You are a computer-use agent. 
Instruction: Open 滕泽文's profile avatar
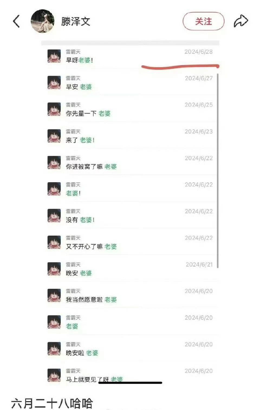pyautogui.click(x=43, y=21)
